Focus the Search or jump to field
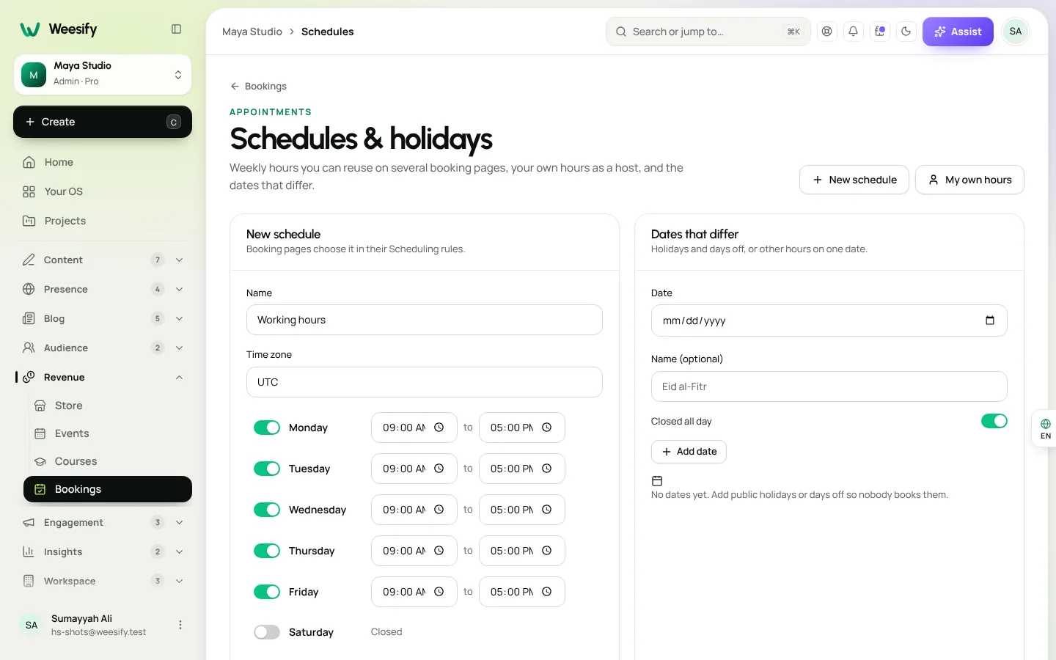Screen dimensions: 1056x660 click(x=708, y=32)
